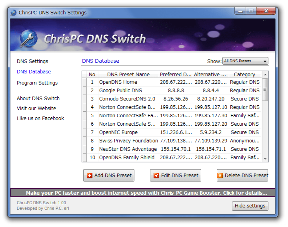Click the row number 7 cell
Image resolution: width=288 pixels, height=227 pixels.
[x=92, y=132]
